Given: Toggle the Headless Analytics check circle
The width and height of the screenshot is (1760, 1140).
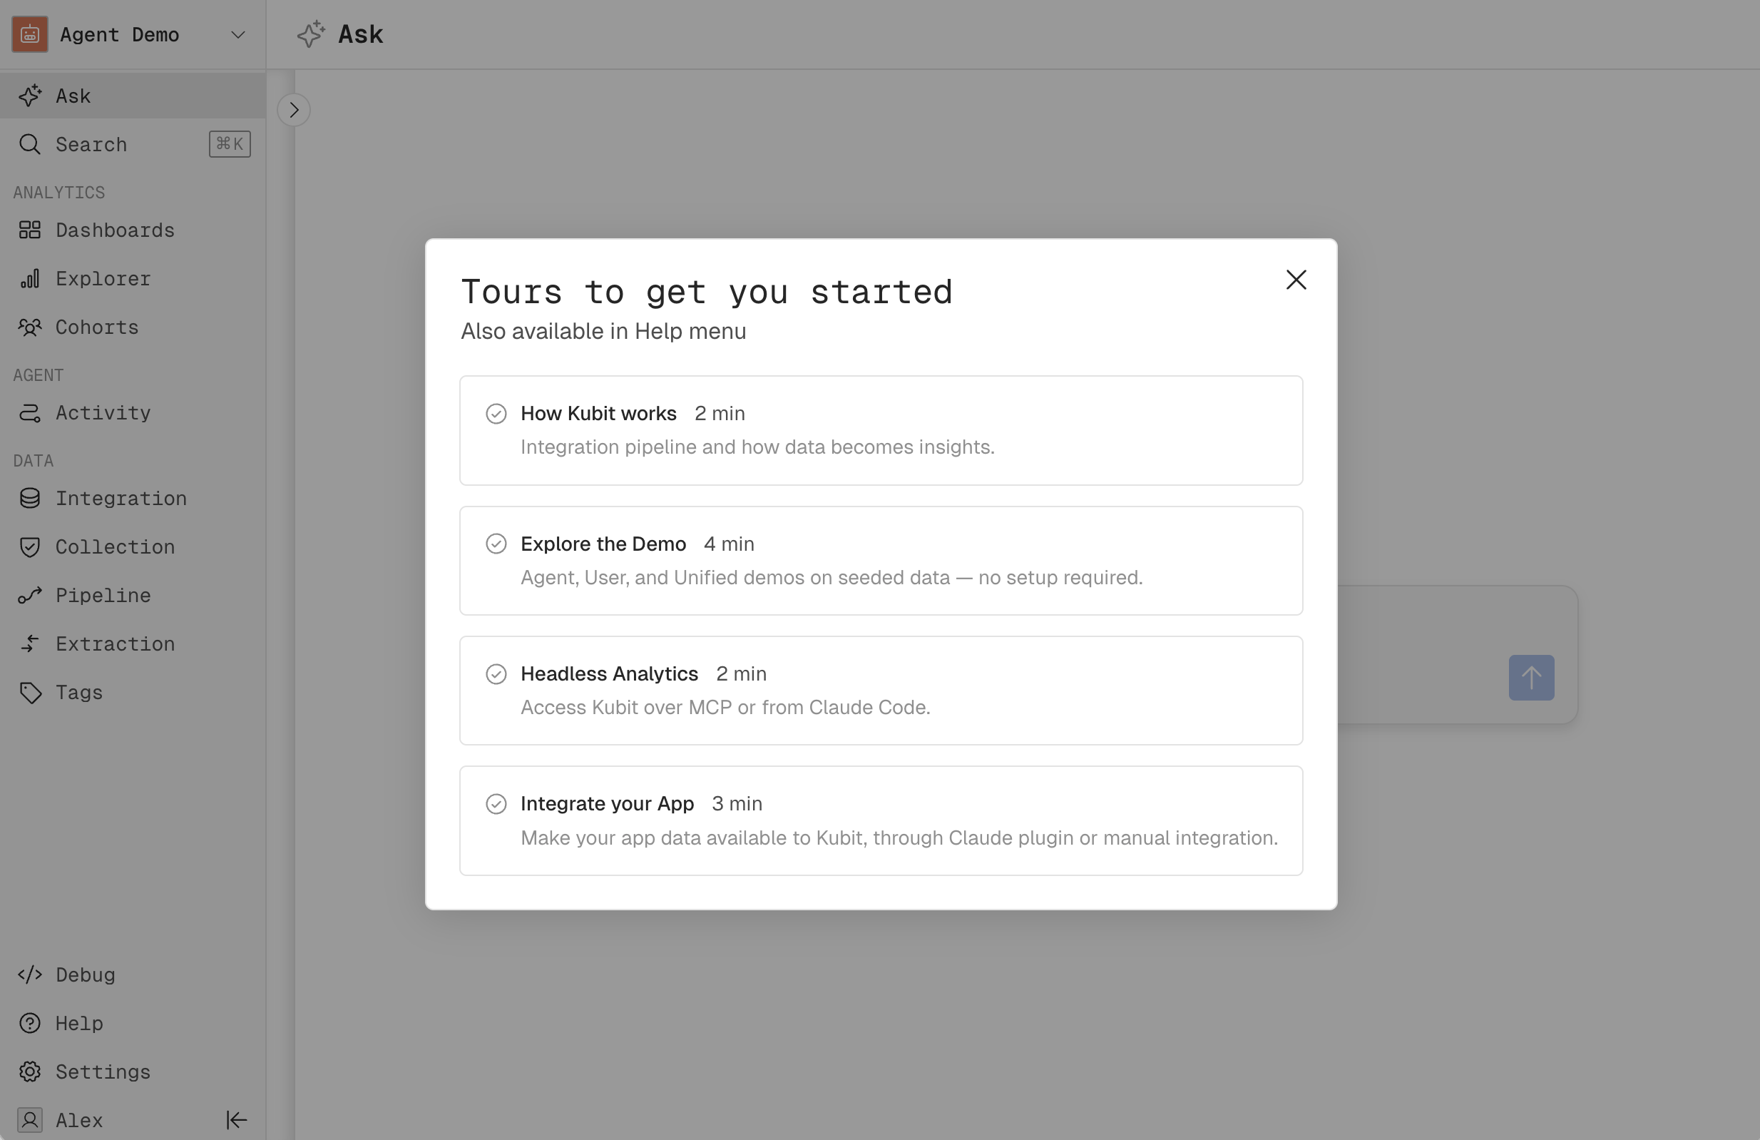Looking at the screenshot, I should (496, 674).
